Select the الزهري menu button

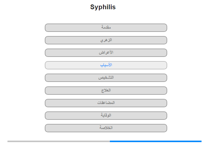point(106,40)
